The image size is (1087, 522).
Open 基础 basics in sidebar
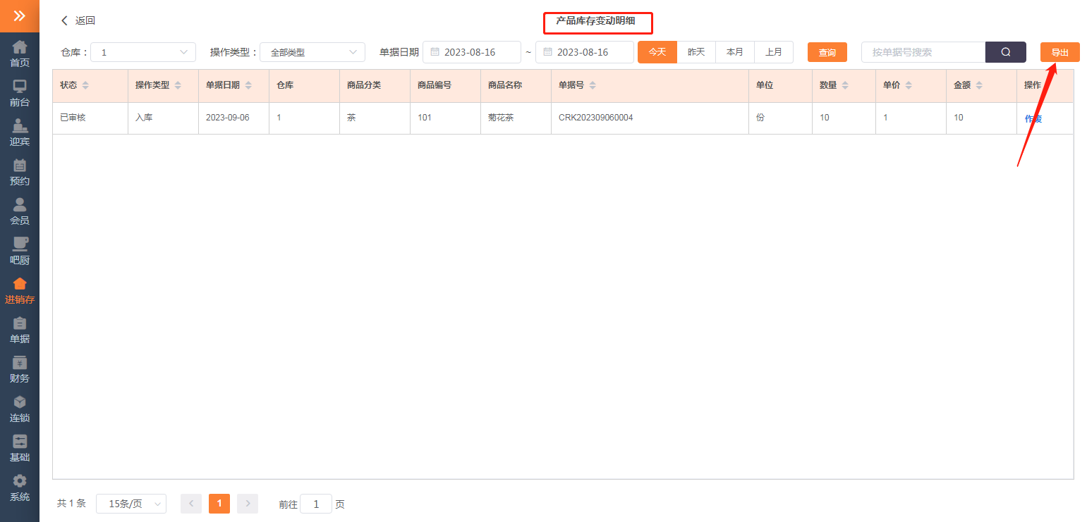(x=20, y=449)
